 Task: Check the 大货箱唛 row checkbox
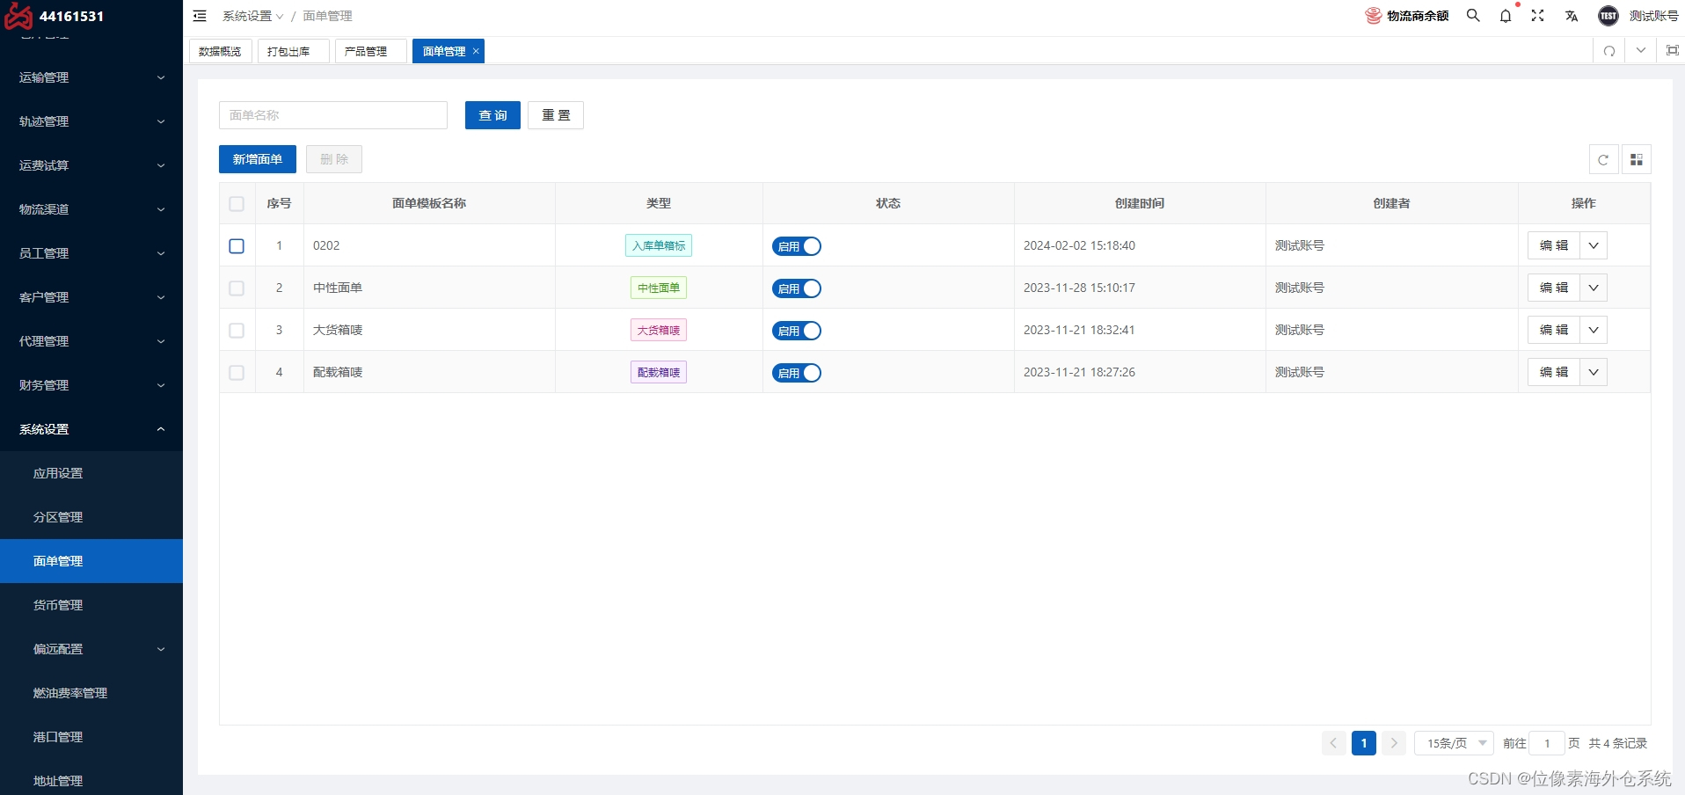coord(237,330)
